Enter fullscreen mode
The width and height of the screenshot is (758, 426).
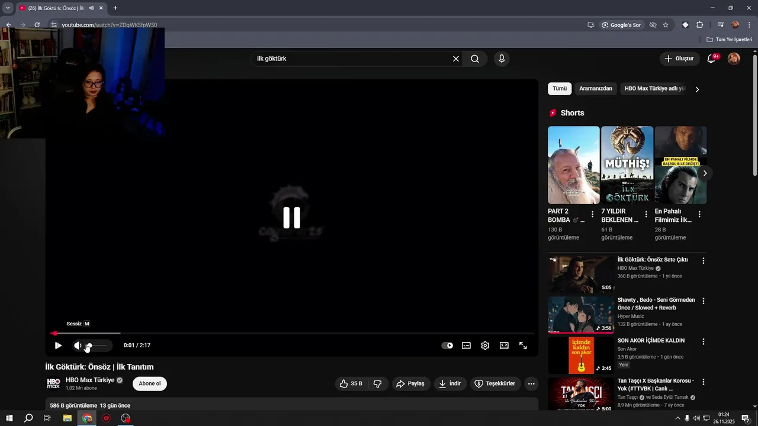click(x=523, y=346)
